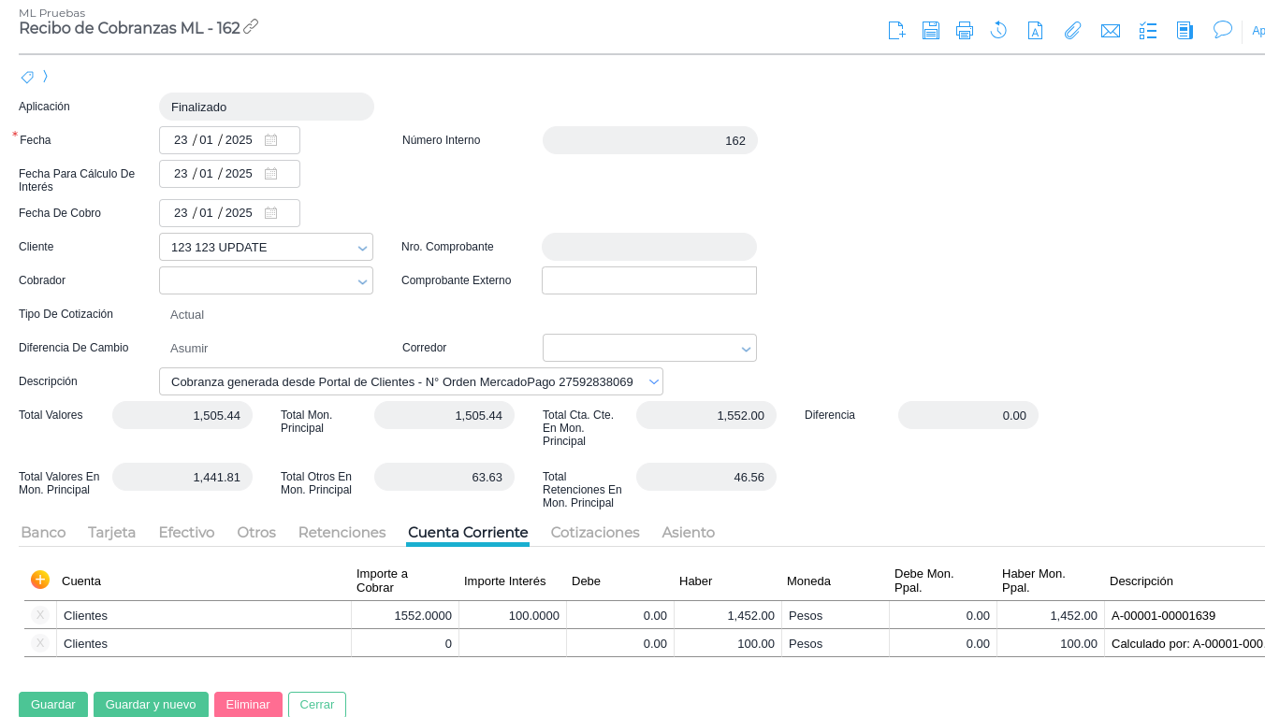Open the Corredor dropdown list
The image size is (1265, 717).
(x=746, y=349)
